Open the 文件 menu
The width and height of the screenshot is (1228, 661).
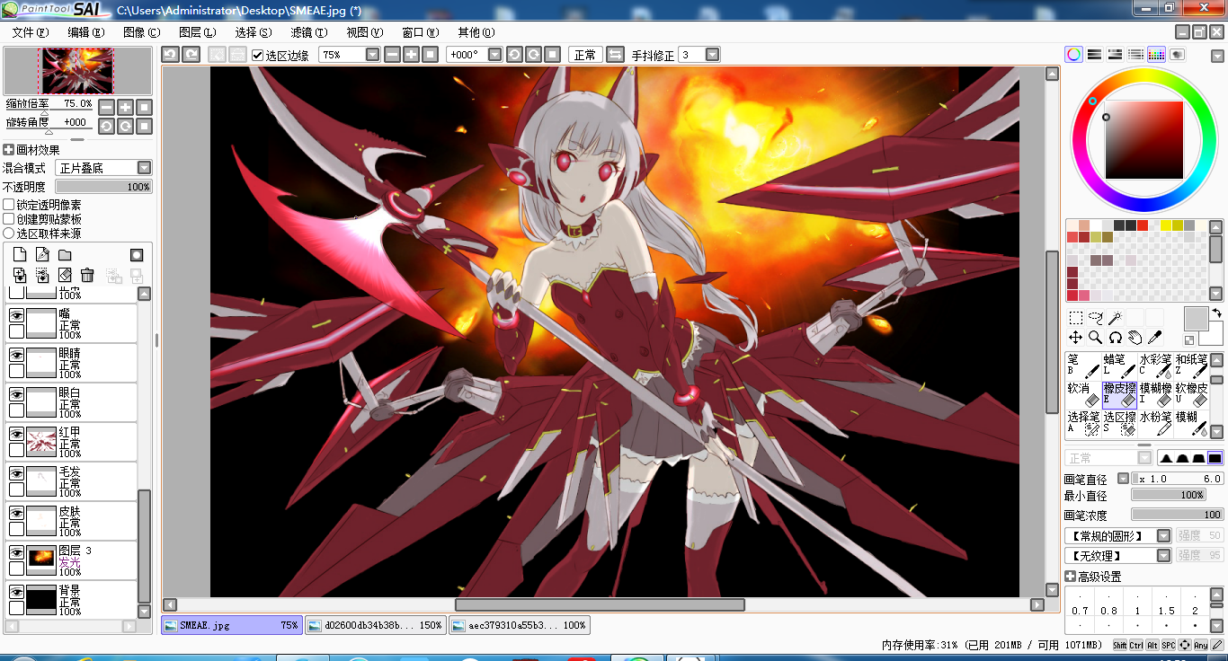tap(30, 32)
